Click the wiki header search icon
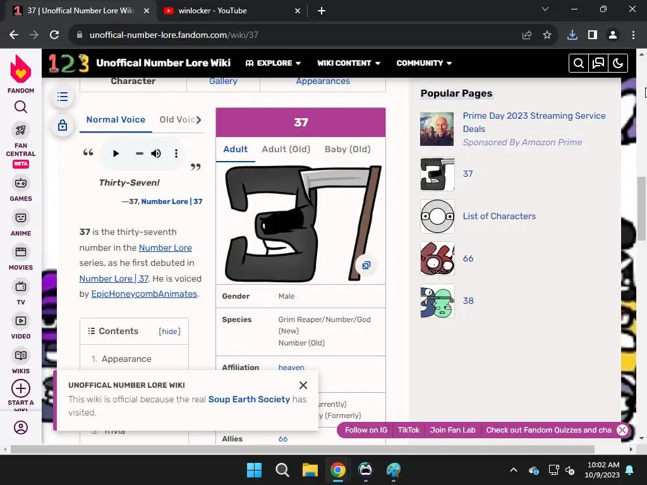This screenshot has height=485, width=647. point(579,63)
